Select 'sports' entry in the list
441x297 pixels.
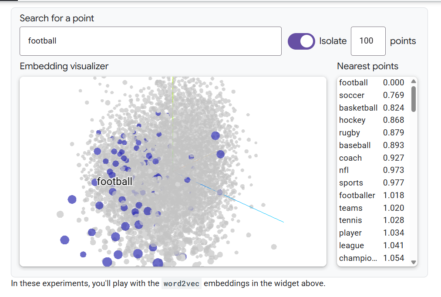(x=351, y=183)
